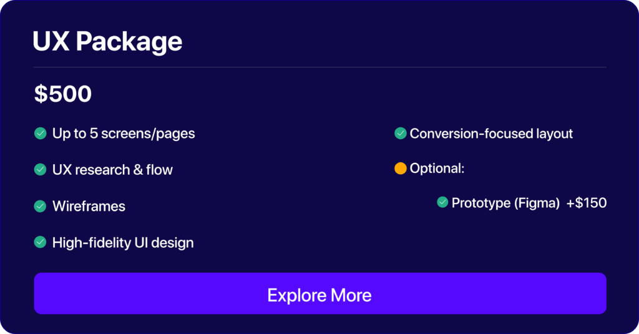Click the orange dot beside Optional

(401, 169)
